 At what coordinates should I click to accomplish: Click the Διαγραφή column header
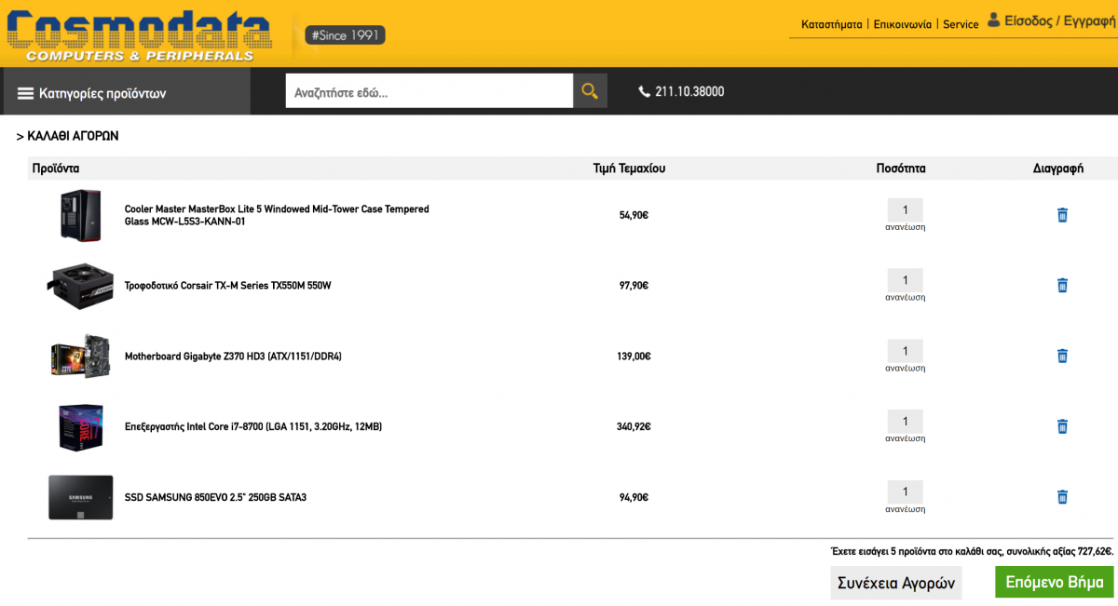(1058, 168)
